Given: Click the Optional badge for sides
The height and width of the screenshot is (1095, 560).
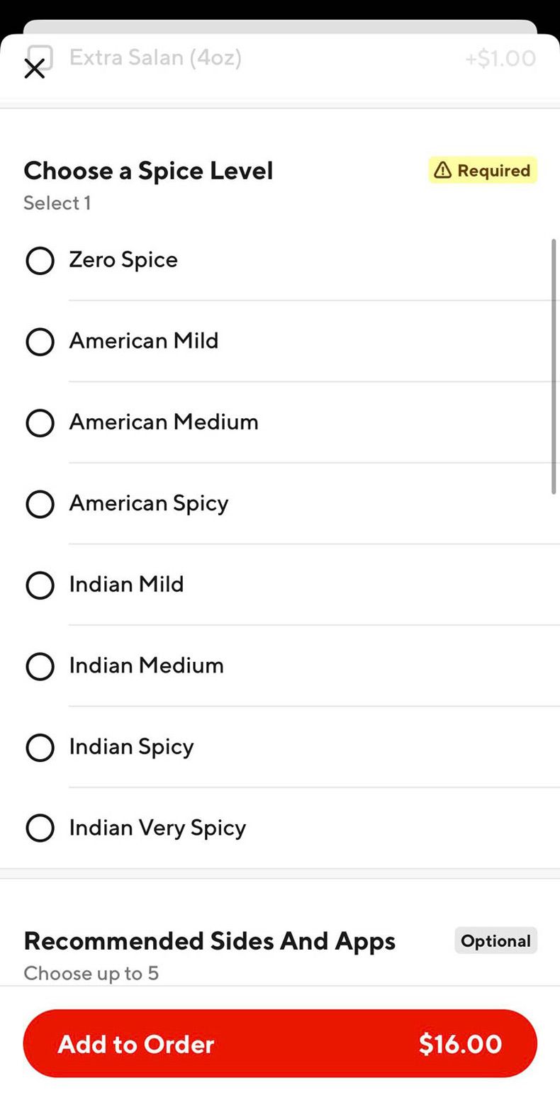Looking at the screenshot, I should [495, 940].
